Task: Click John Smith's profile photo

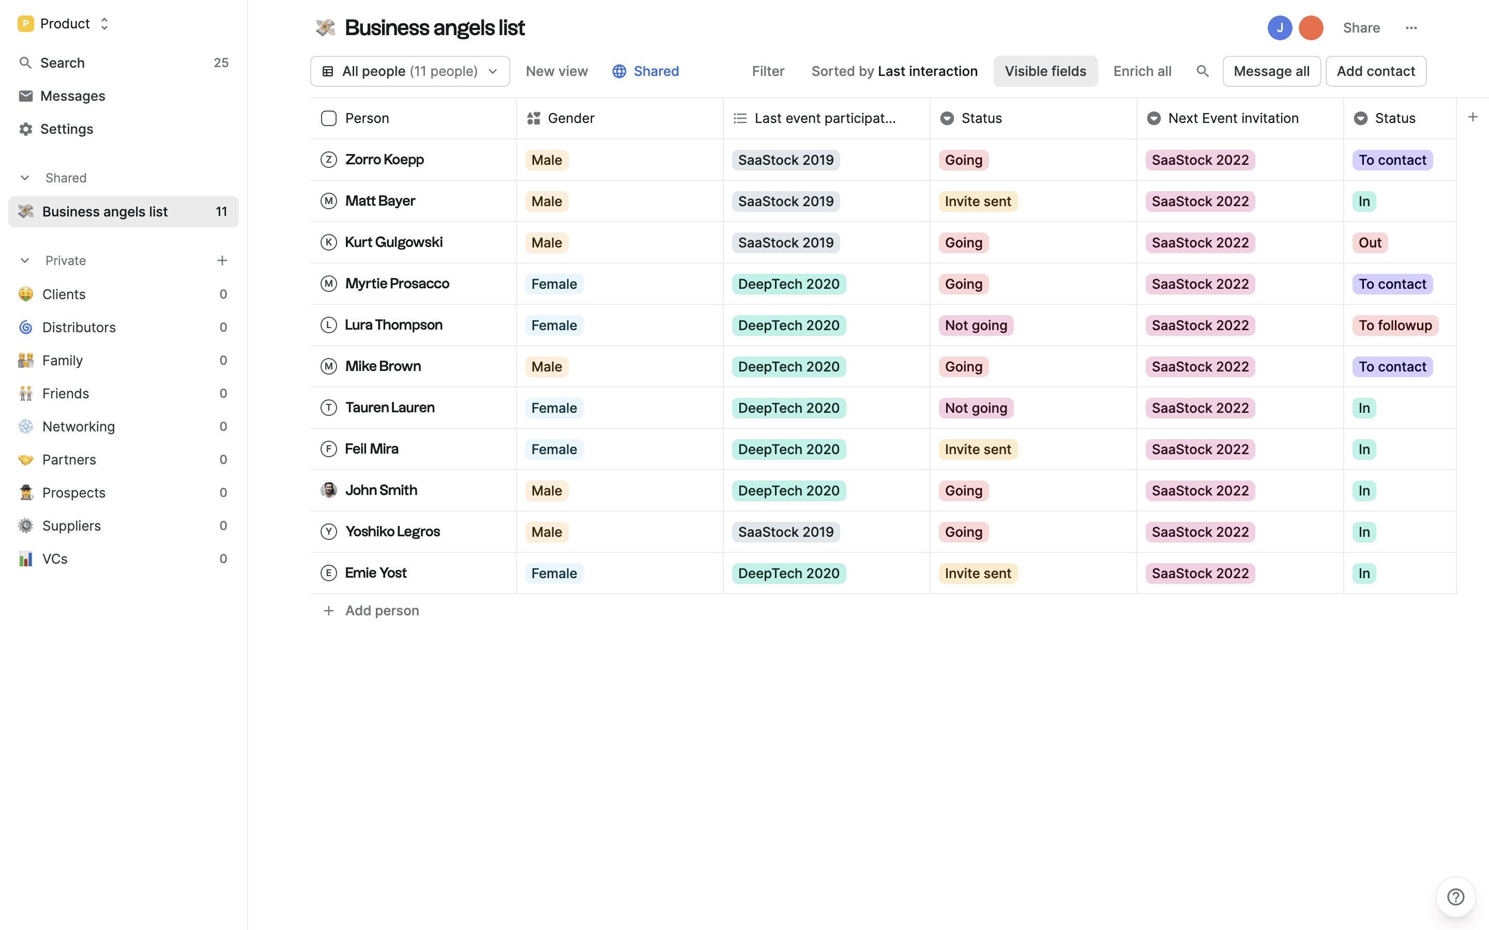Action: pyautogui.click(x=329, y=490)
